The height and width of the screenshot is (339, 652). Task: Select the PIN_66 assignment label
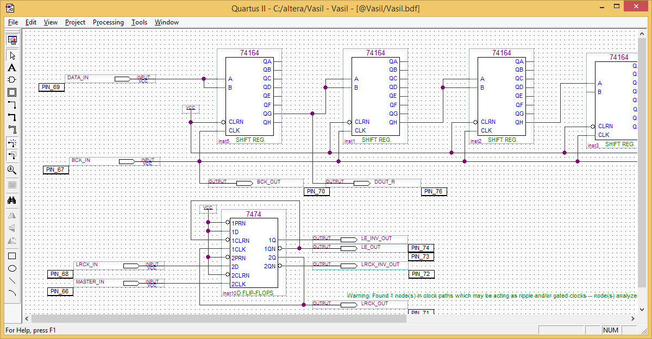pyautogui.click(x=60, y=291)
